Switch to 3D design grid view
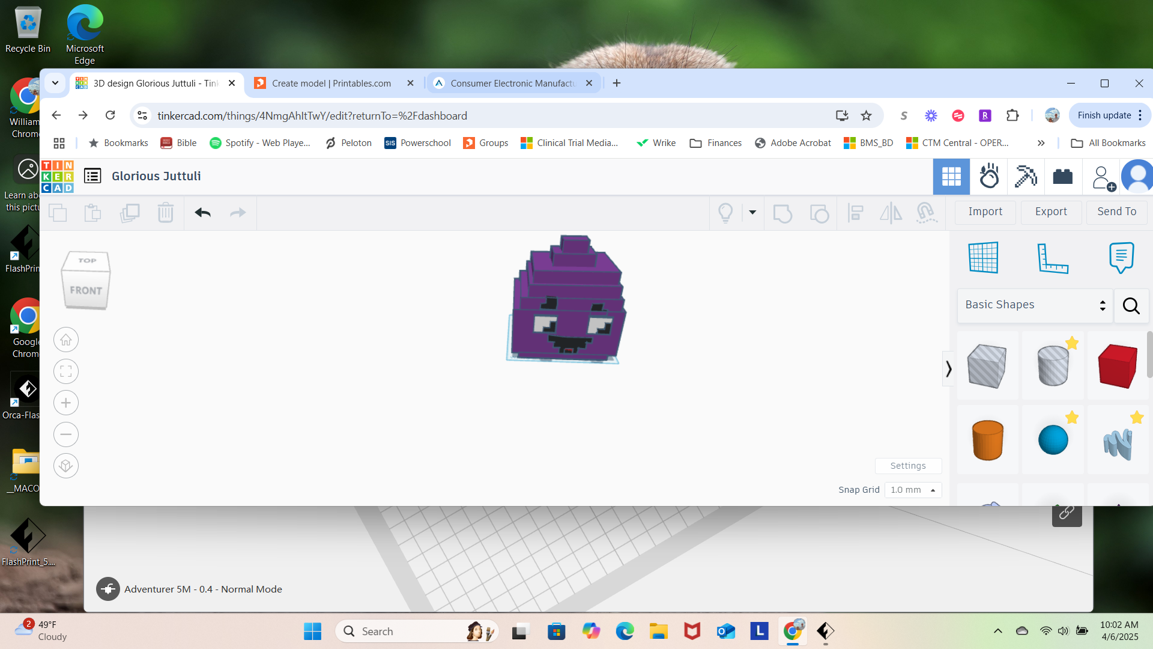 coord(951,177)
